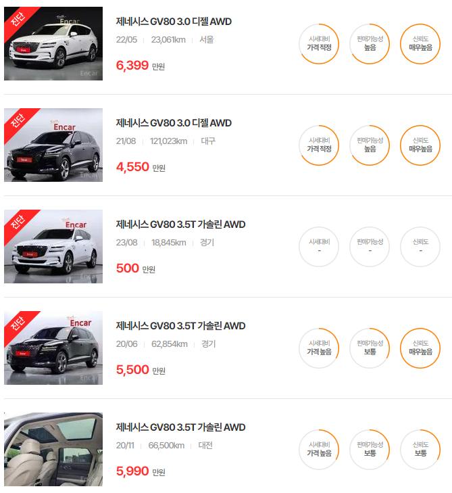Open the sunroof interior photo thumbnail
The width and height of the screenshot is (452, 493).
click(x=53, y=449)
